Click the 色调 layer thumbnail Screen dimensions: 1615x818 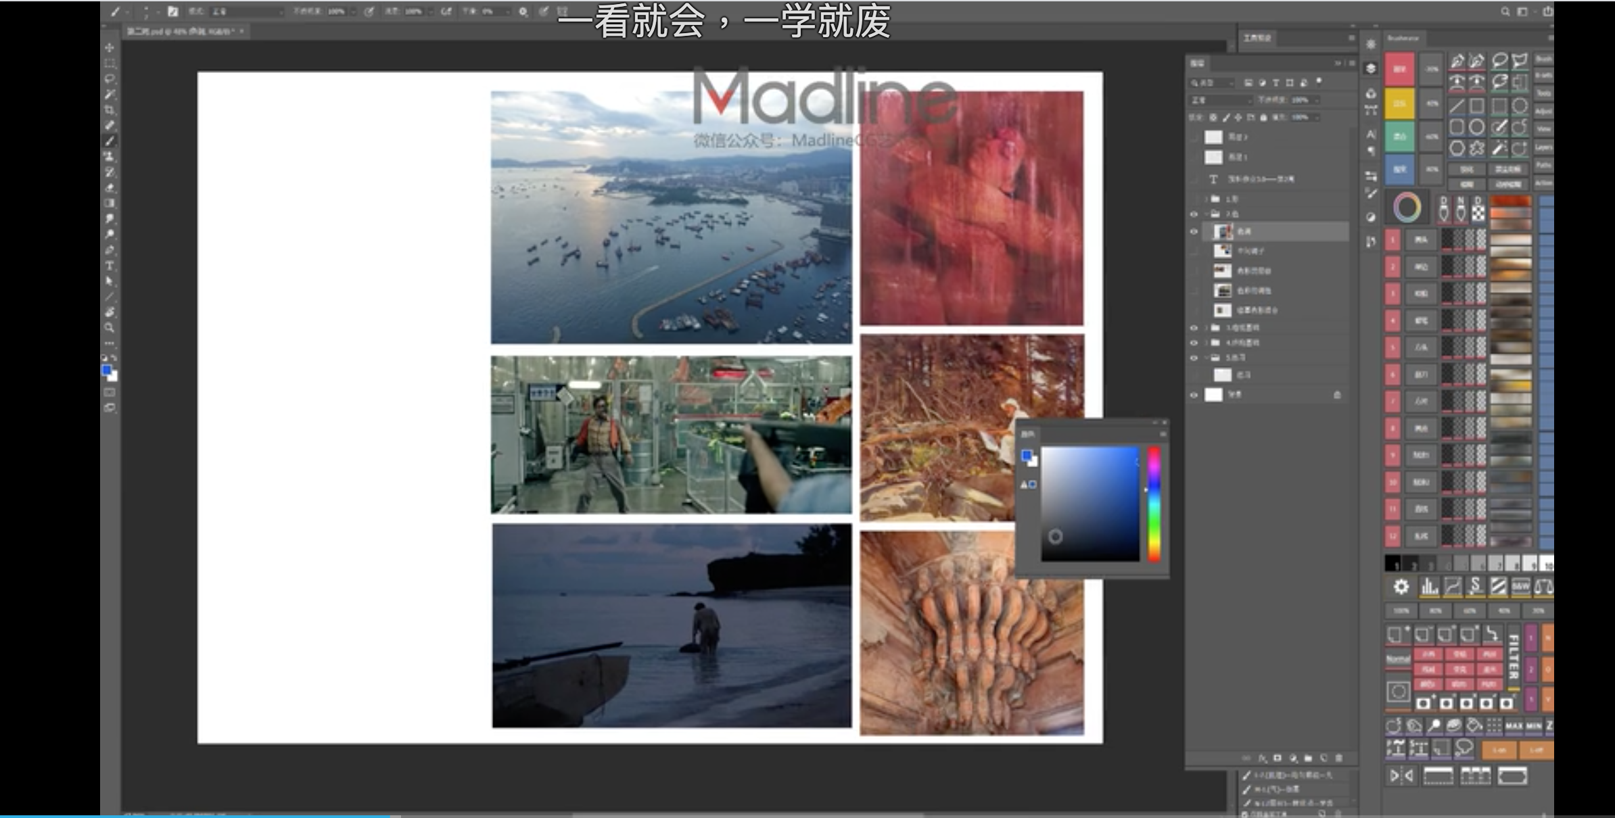1223,232
